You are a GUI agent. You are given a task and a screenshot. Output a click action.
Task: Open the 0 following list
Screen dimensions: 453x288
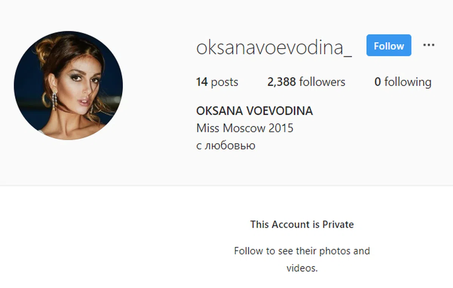tap(403, 82)
